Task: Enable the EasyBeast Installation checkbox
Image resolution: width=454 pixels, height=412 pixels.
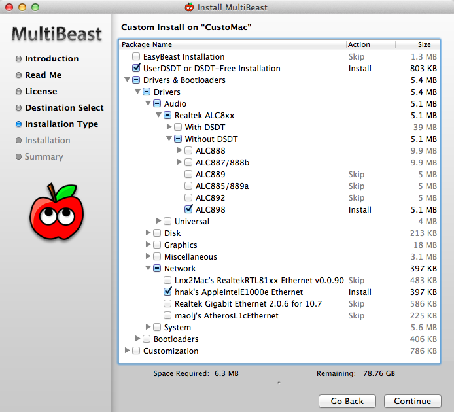Action: click(136, 56)
